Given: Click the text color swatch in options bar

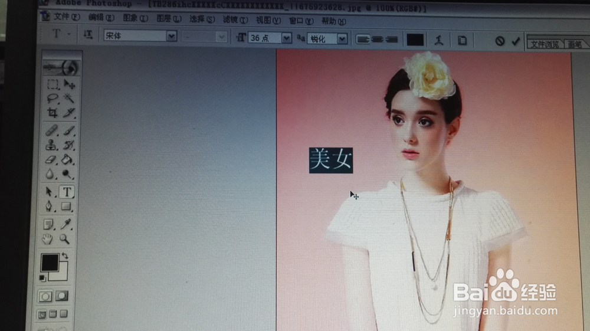Looking at the screenshot, I should pos(415,40).
